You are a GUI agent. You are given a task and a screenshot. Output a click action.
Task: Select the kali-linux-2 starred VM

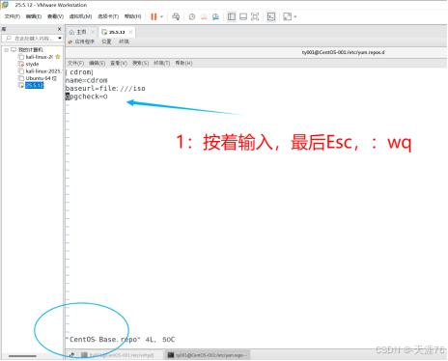(x=40, y=57)
